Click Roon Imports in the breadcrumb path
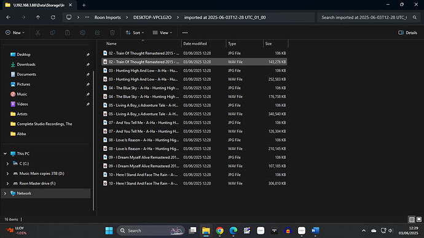 click(x=108, y=17)
